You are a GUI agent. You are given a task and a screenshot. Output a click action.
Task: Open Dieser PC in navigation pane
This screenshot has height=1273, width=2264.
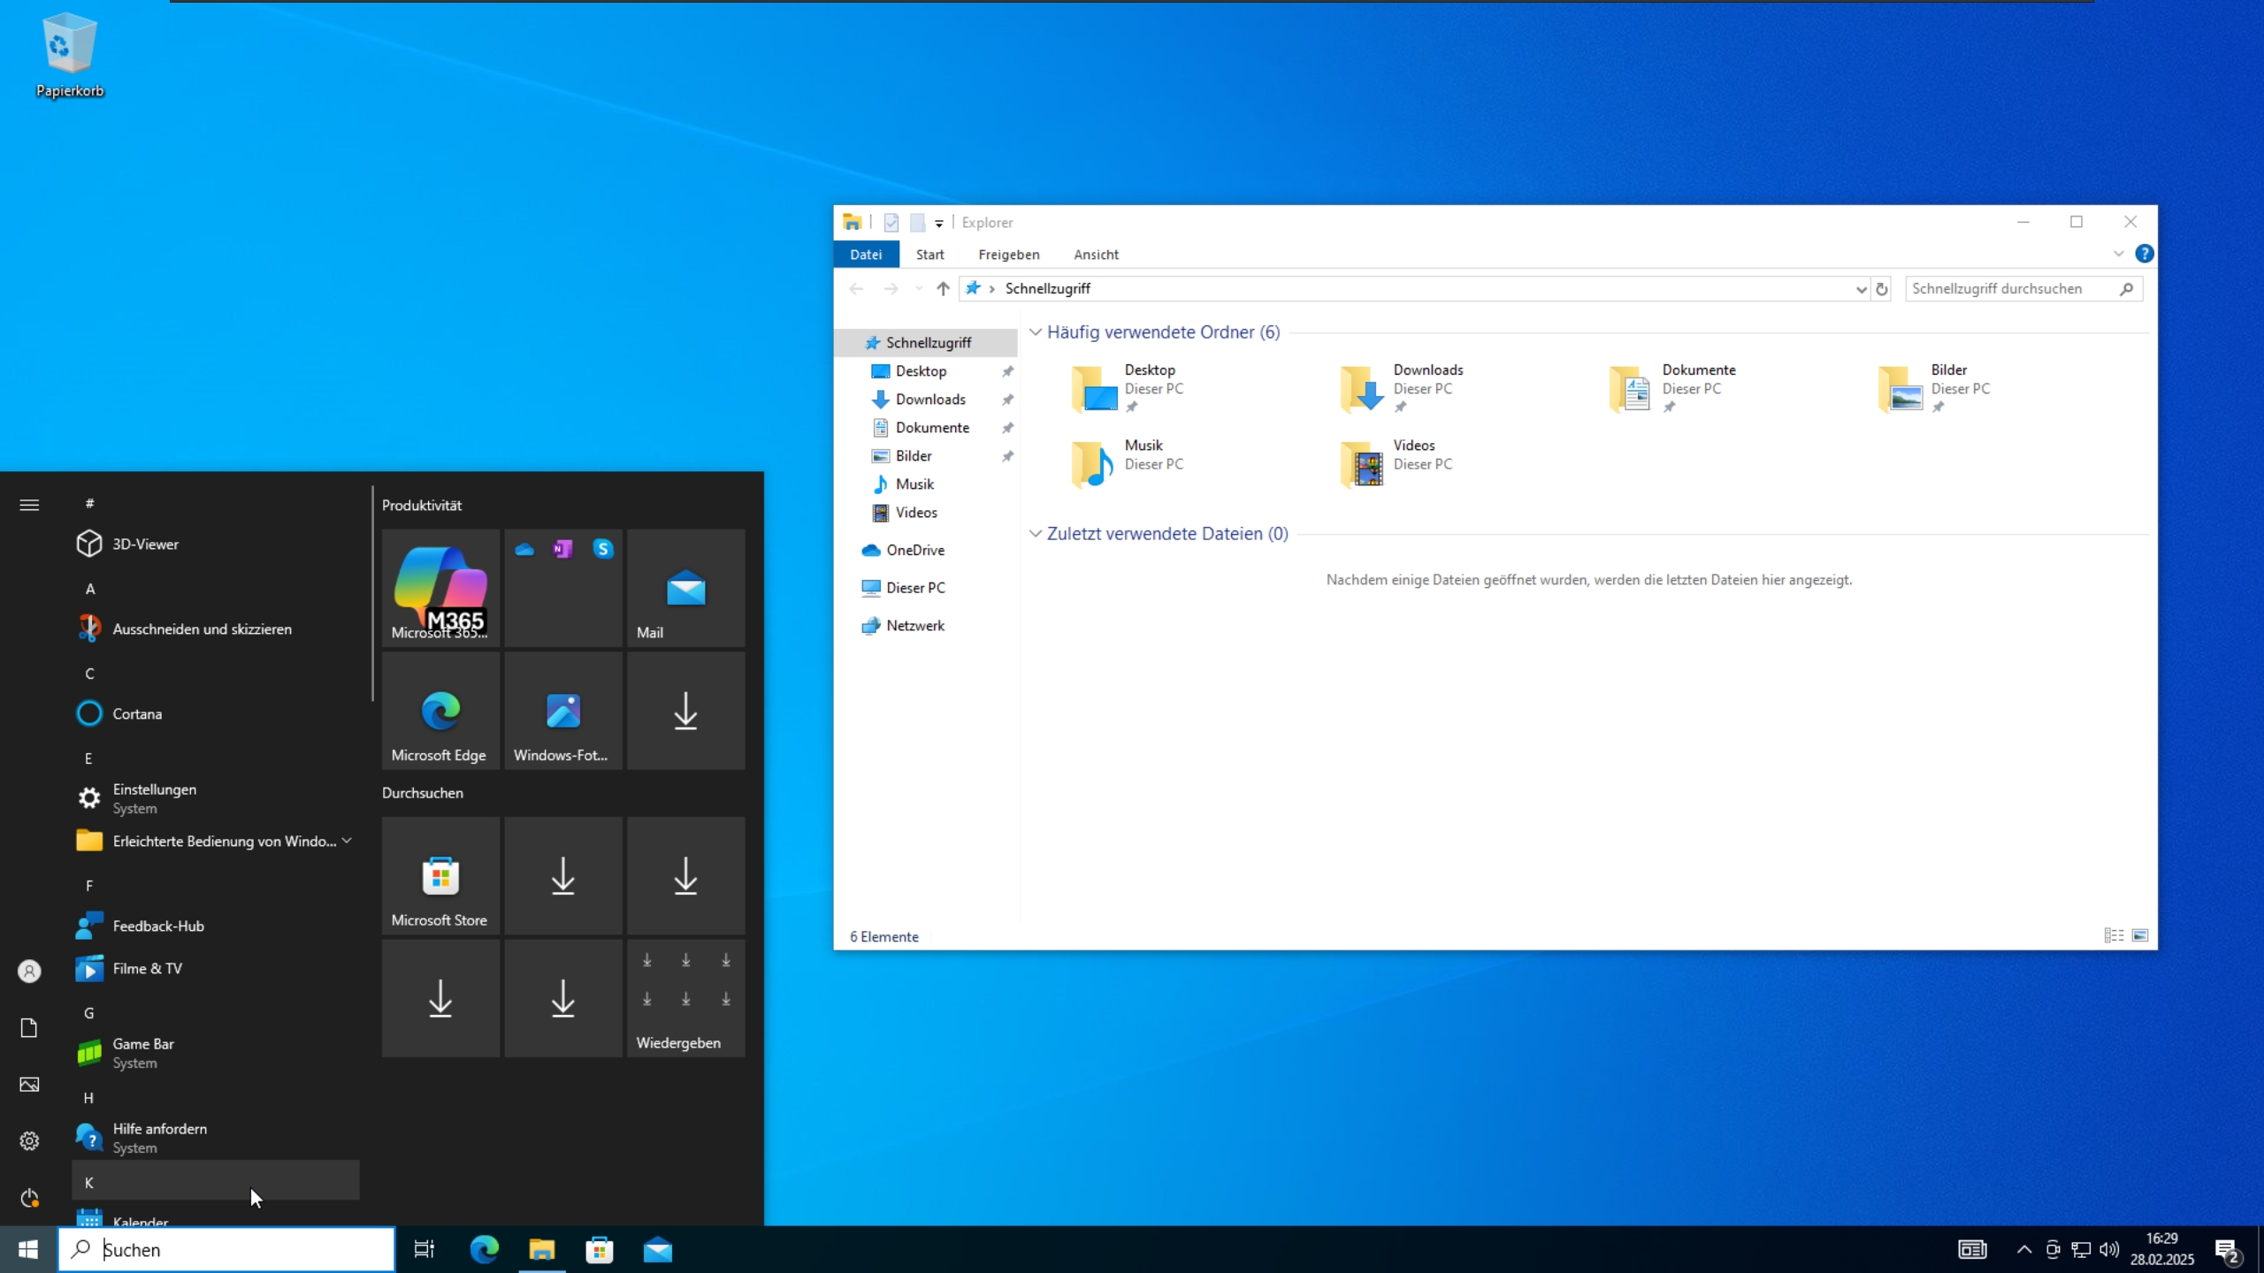[x=915, y=588]
